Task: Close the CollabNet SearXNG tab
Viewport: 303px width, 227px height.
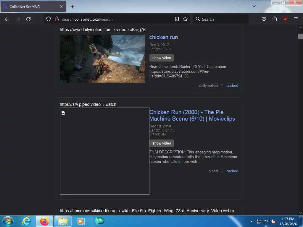Action: pos(61,7)
